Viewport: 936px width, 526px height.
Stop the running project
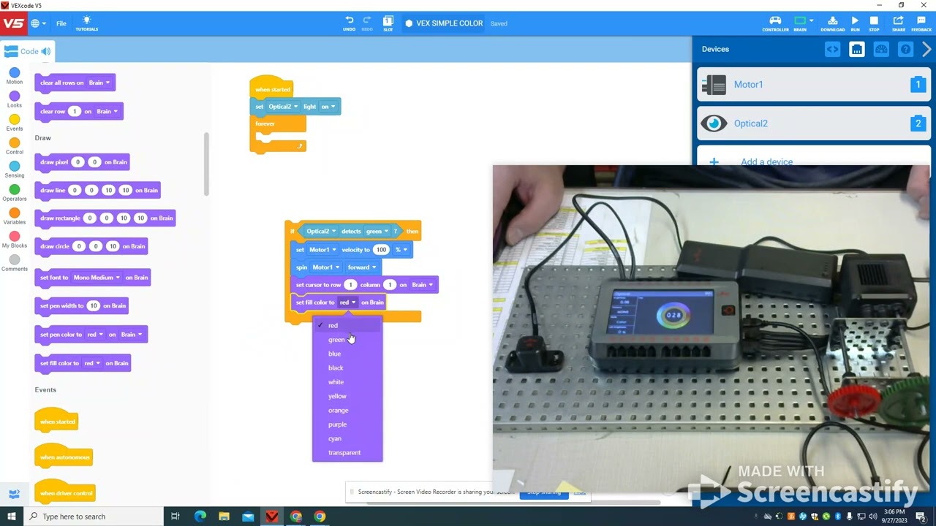tap(874, 23)
